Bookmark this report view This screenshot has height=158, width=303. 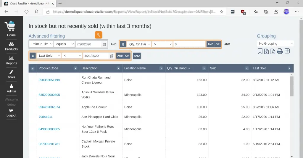point(260,51)
